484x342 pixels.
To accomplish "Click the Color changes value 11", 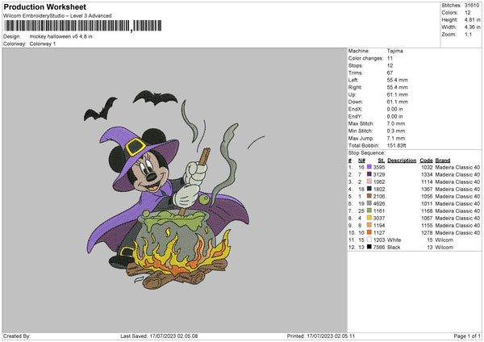I will [x=390, y=58].
